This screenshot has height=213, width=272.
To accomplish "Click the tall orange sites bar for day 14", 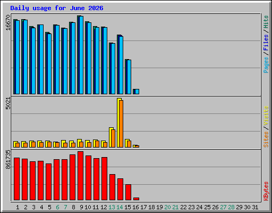I will [x=121, y=124].
